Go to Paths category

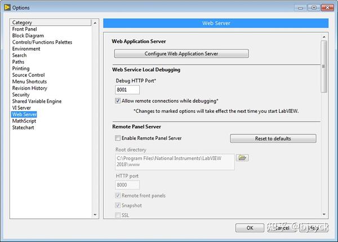click(x=18, y=62)
